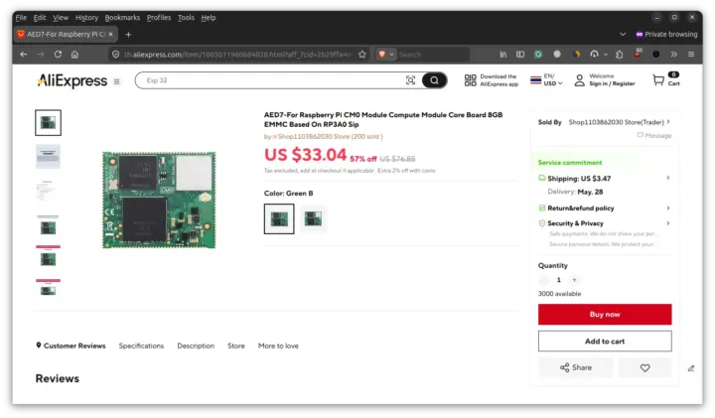
Task: Click the Share button
Action: pos(576,367)
